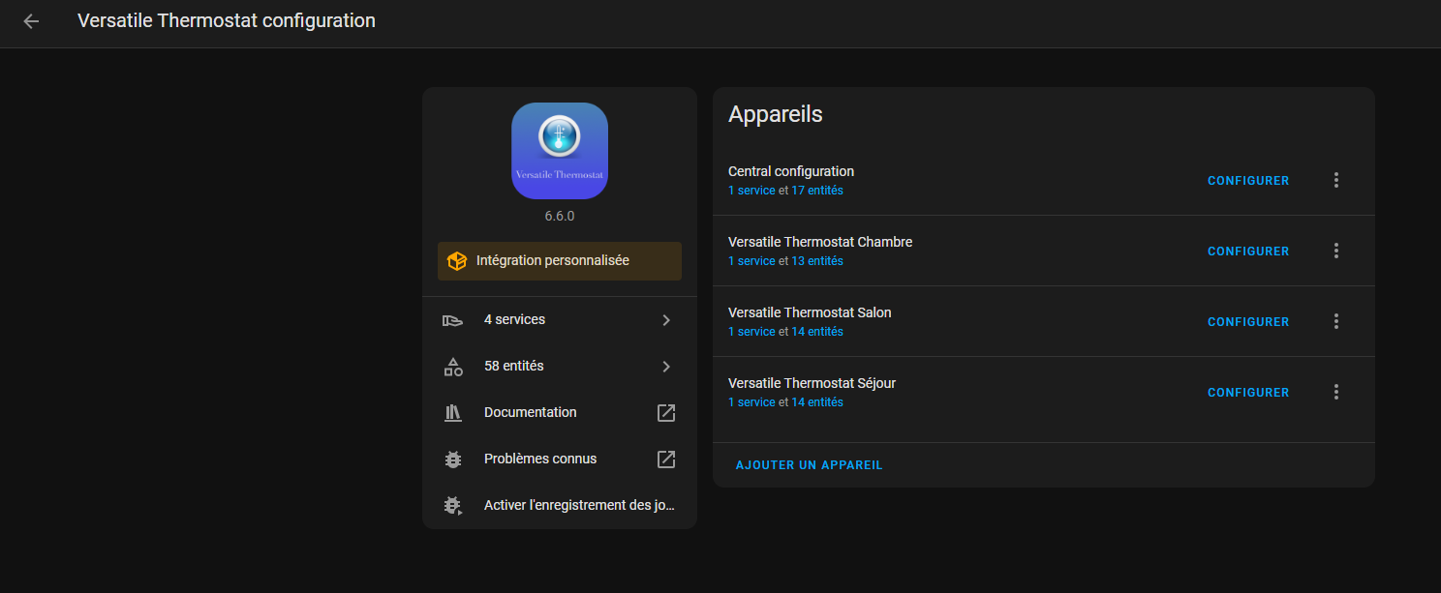Configure Versatile Thermostat Séjour
Viewport: 1441px width, 593px height.
[1248, 393]
